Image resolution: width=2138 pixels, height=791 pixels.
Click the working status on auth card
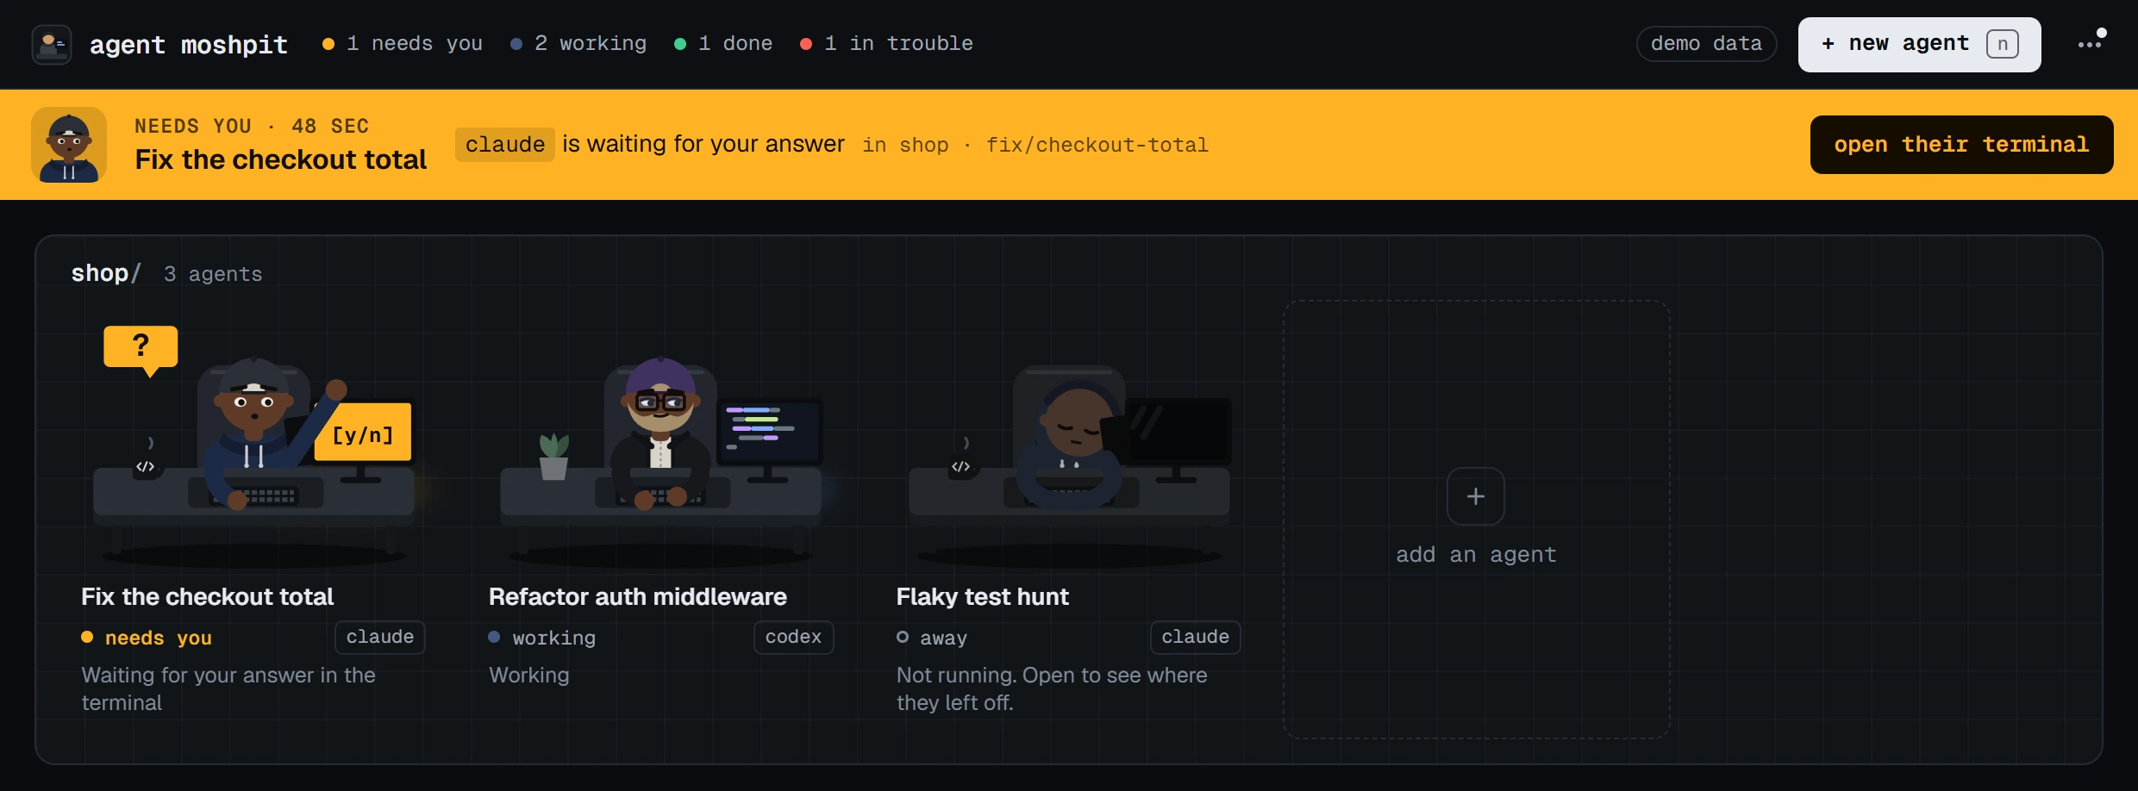(542, 638)
